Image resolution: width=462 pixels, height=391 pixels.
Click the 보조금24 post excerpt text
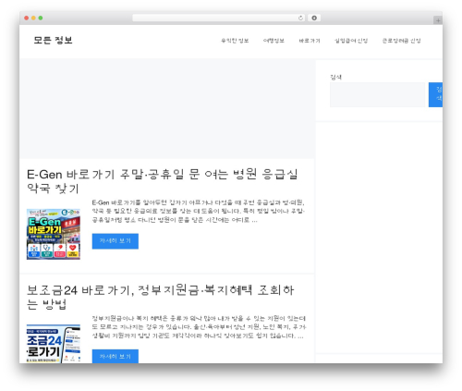[199, 327]
